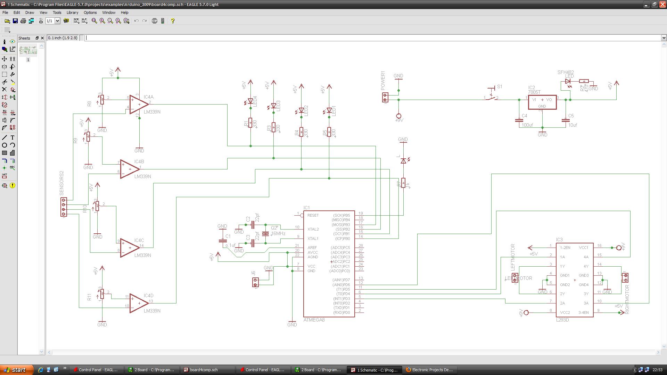This screenshot has width=667, height=375.
Task: Open the Draw menu
Action: click(x=30, y=12)
